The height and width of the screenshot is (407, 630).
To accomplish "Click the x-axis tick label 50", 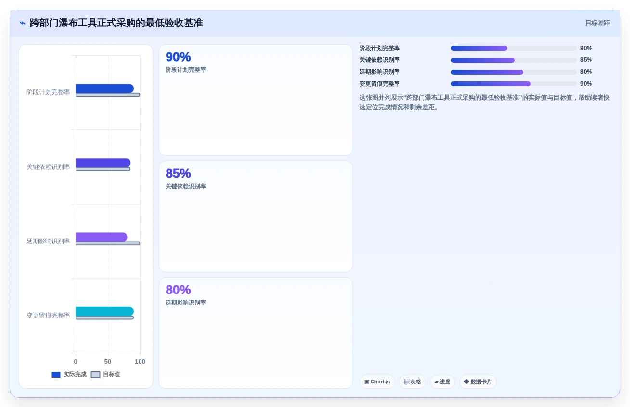I will pyautogui.click(x=108, y=362).
